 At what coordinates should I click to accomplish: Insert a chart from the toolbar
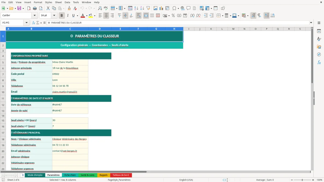[x=161, y=8]
